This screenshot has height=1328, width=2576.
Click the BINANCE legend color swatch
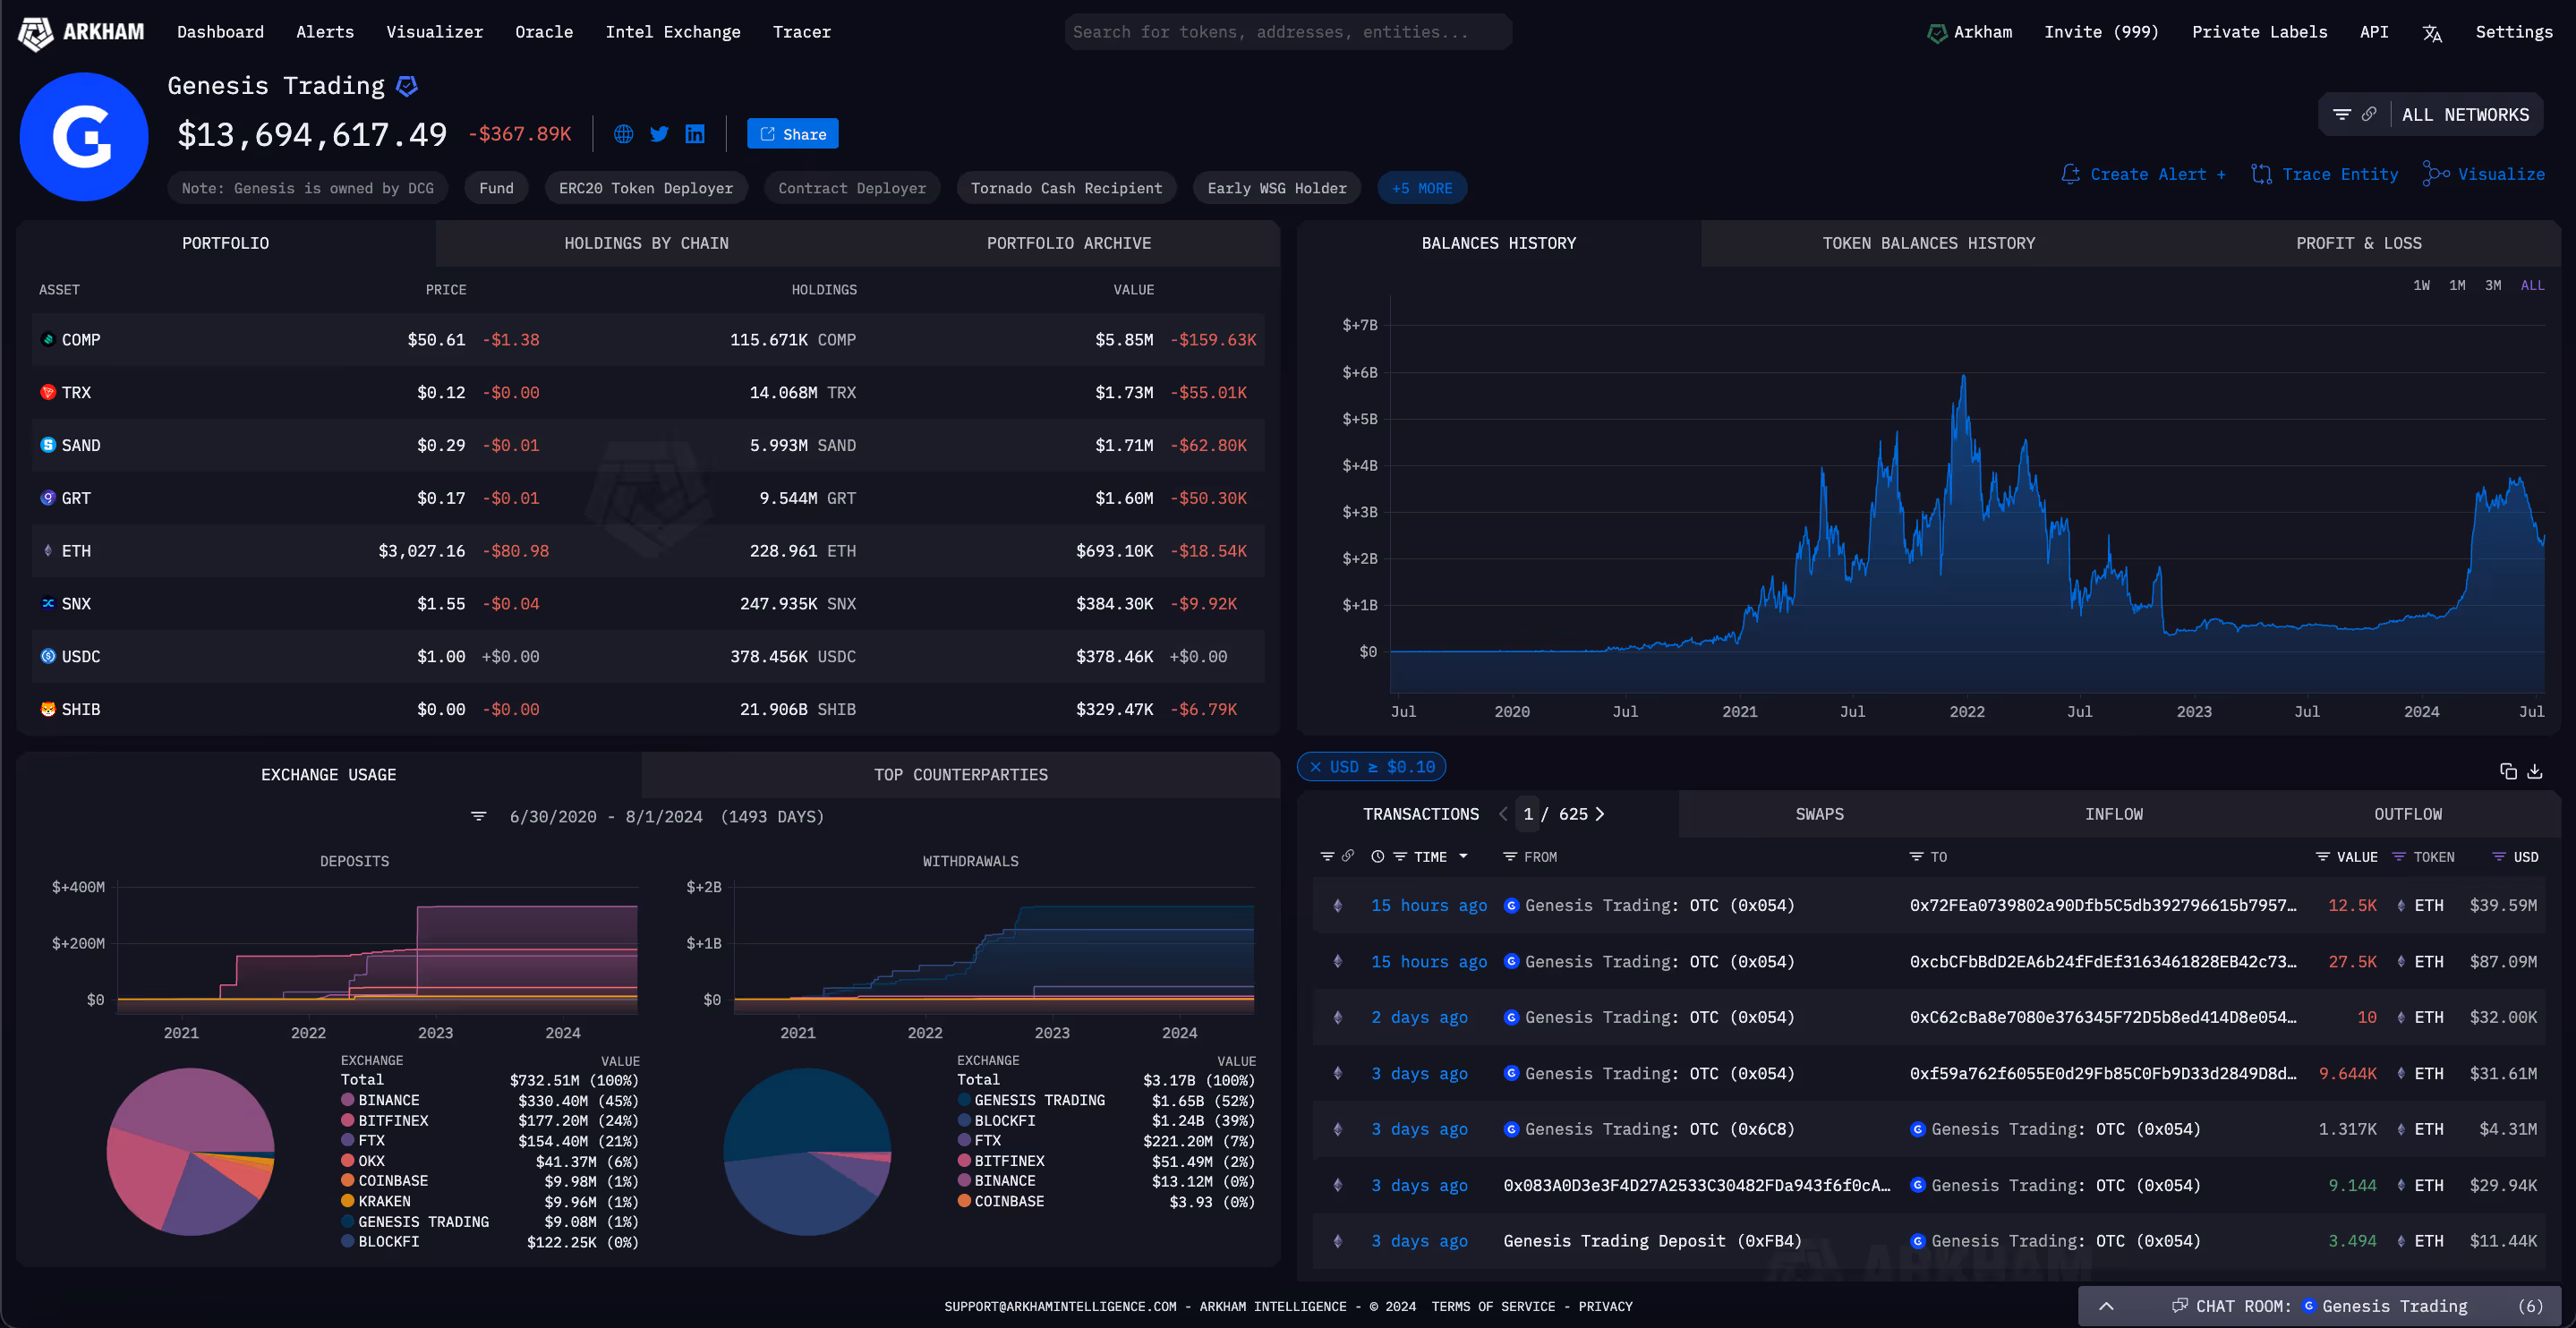(x=348, y=1100)
